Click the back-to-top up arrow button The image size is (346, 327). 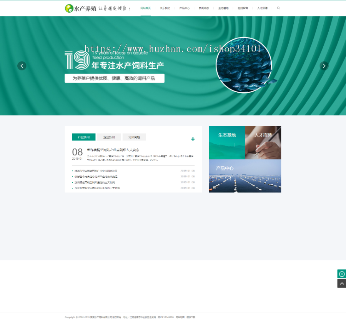(342, 284)
